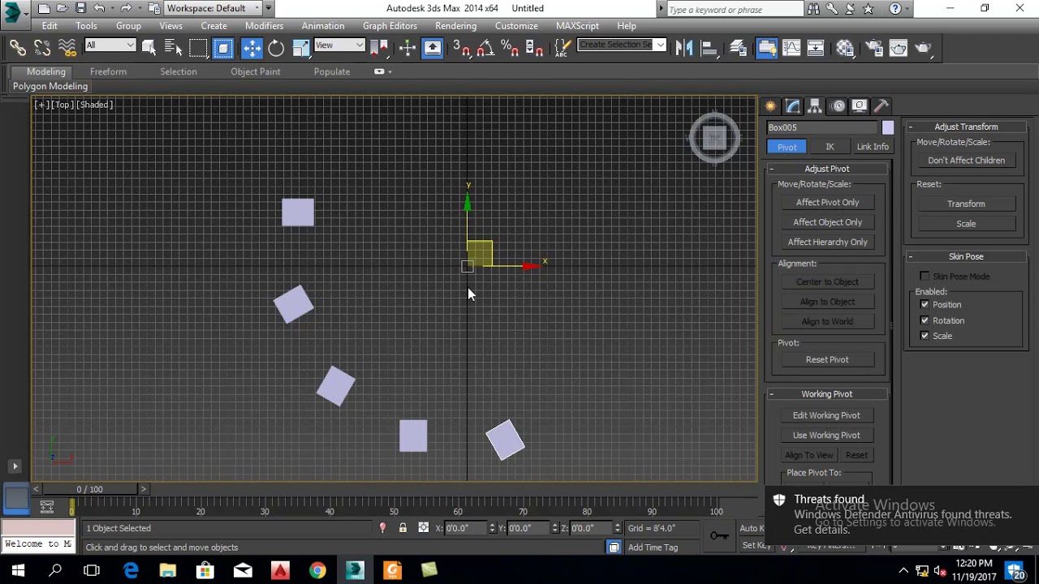Collapse the Working Pivot rollout

[826, 394]
